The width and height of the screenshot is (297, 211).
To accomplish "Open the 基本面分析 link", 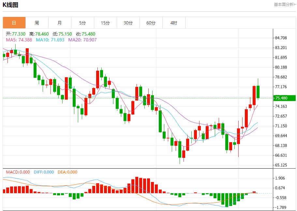I will pos(284,5).
